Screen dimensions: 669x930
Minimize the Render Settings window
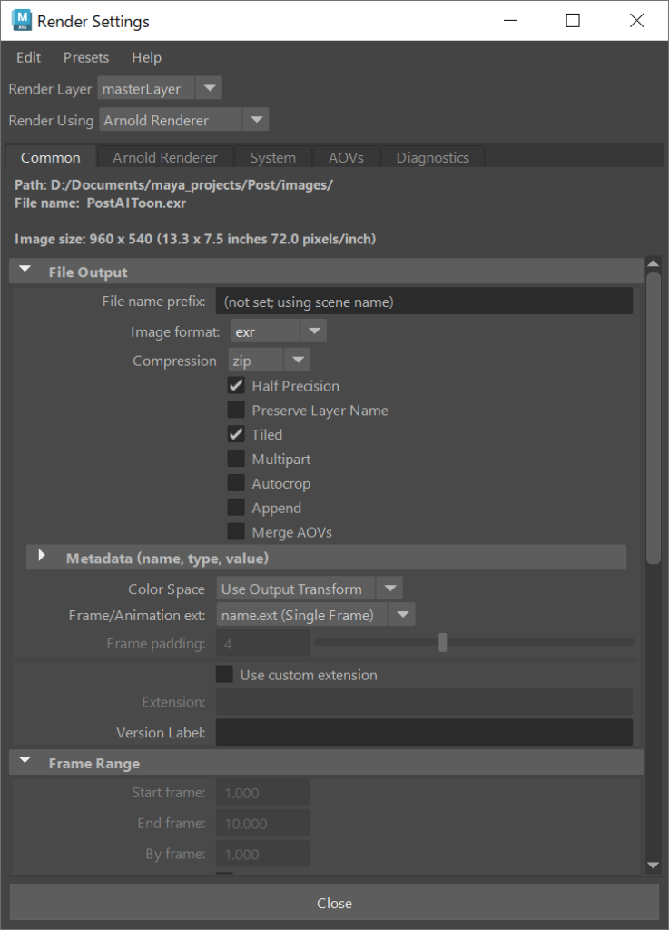point(510,21)
